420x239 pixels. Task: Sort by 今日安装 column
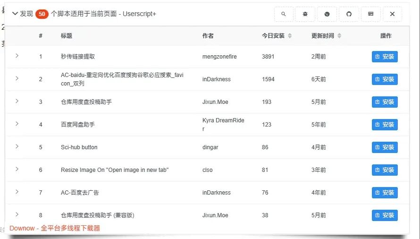point(290,36)
